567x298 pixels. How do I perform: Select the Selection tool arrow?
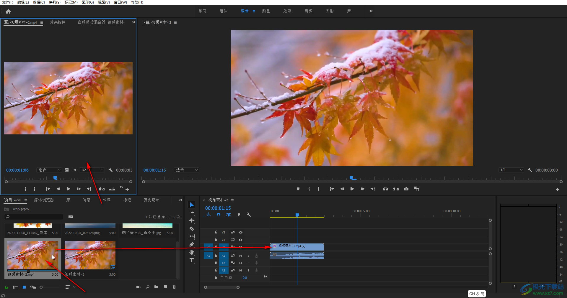click(192, 205)
